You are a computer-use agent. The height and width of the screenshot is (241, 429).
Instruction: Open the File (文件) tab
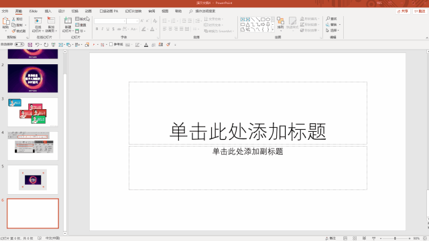point(5,11)
